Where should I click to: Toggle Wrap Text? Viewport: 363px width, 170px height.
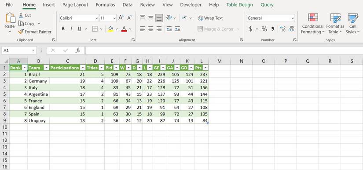[x=210, y=18]
